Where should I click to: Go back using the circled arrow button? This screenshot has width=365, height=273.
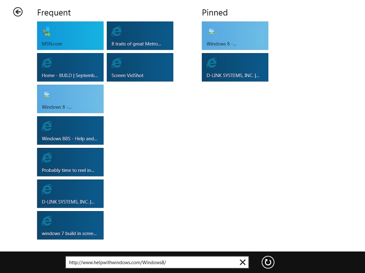point(18,12)
